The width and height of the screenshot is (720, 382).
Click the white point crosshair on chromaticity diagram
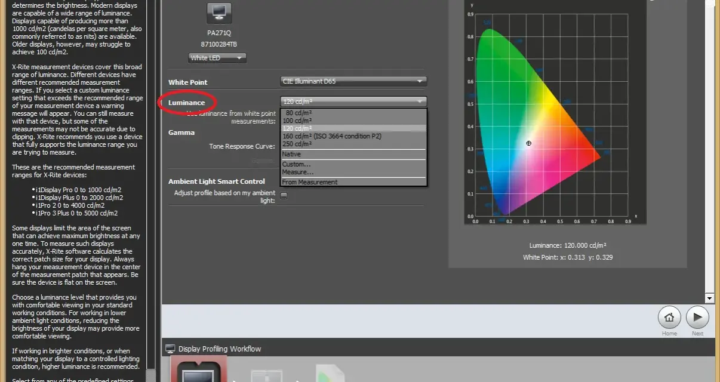point(528,143)
